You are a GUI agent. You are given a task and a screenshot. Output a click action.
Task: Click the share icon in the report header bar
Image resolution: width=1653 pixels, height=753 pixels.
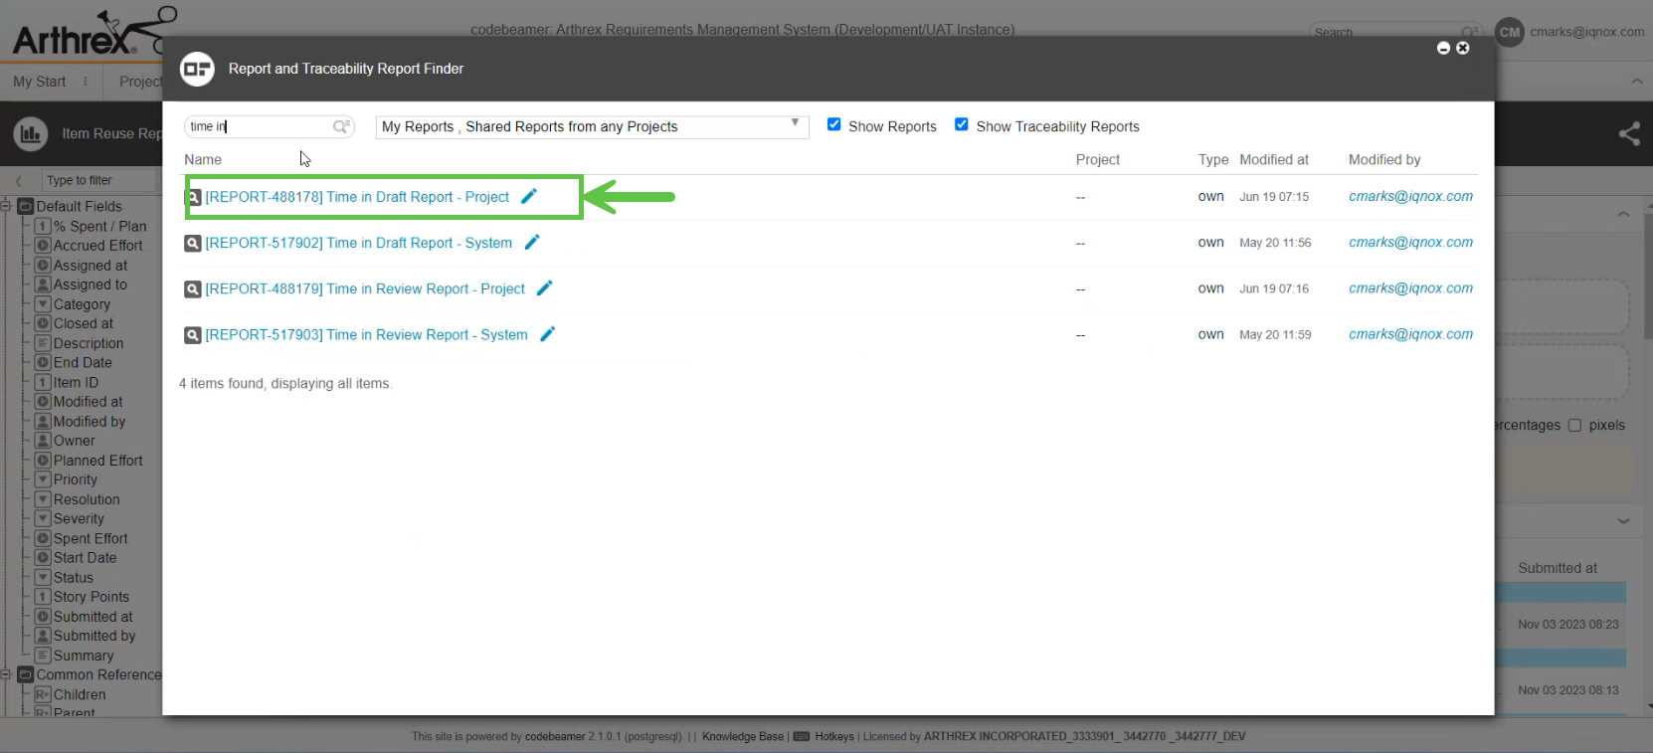(x=1628, y=133)
